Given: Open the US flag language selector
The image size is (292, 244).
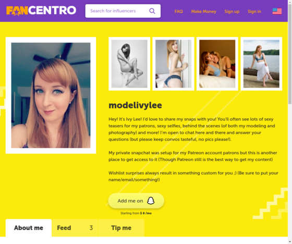Looking at the screenshot, I should (277, 11).
